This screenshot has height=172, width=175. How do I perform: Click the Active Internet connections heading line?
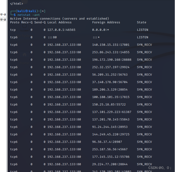[x=59, y=18]
